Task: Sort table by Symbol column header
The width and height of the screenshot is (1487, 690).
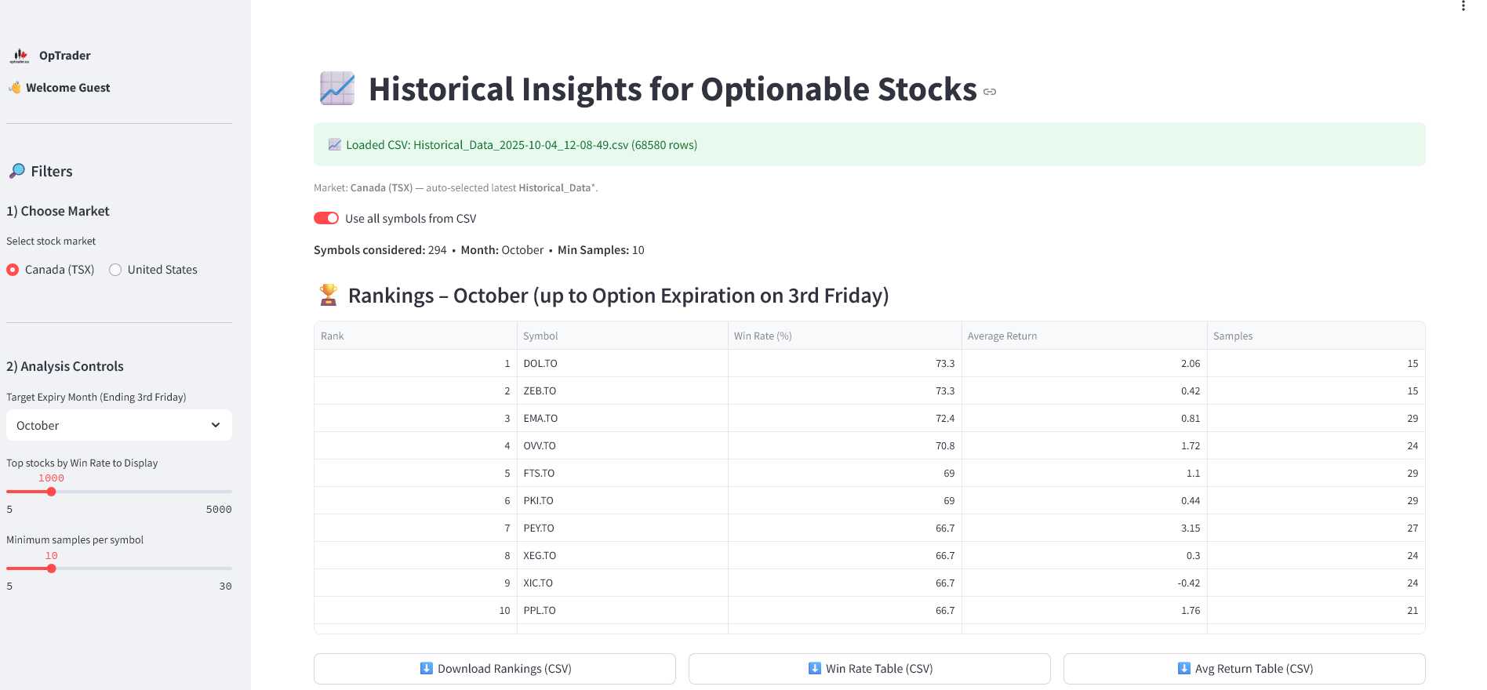Action: coord(541,336)
